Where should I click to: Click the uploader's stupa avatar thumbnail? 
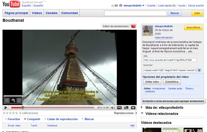point(147,30)
